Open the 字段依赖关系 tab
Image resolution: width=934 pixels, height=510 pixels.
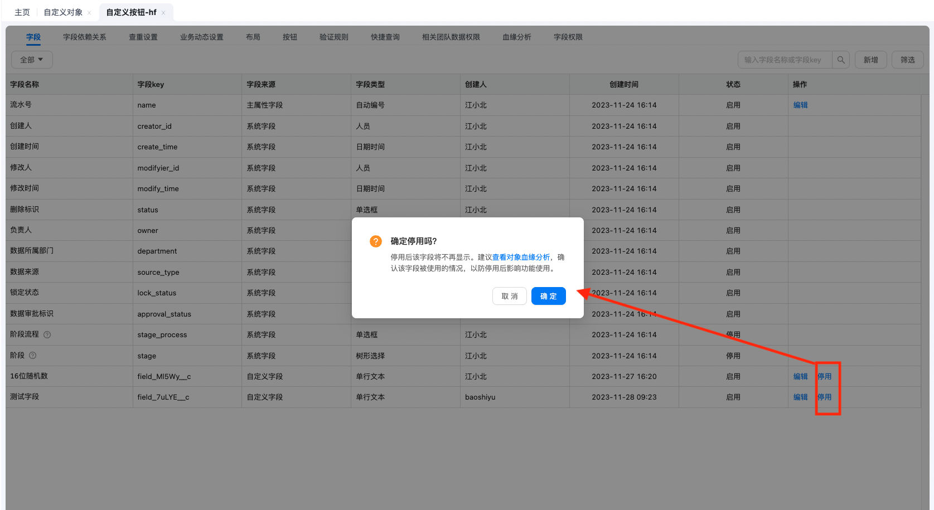point(85,37)
